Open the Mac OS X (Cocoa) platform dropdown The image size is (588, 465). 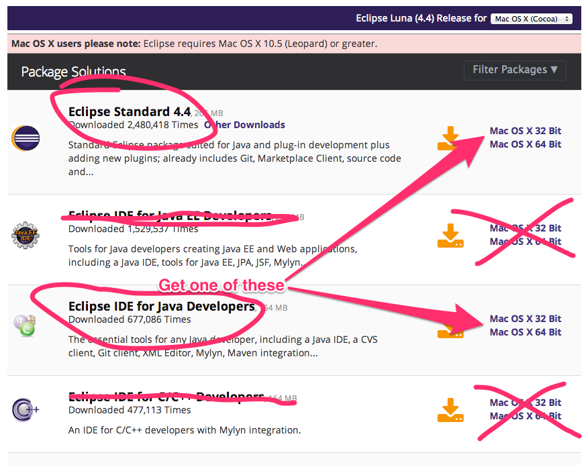tap(531, 19)
